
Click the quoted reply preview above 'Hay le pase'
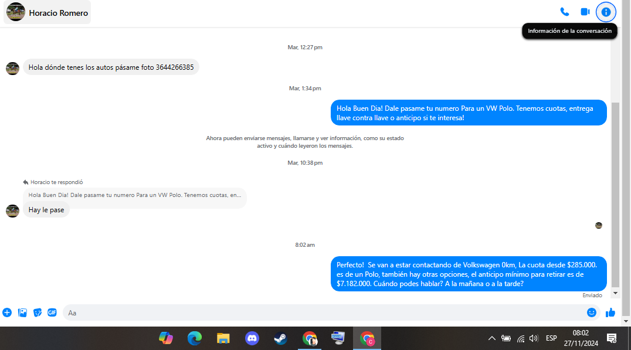135,195
